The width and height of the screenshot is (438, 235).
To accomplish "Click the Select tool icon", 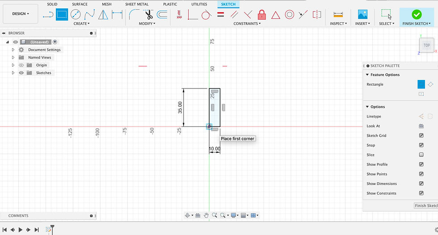I will (387, 14).
